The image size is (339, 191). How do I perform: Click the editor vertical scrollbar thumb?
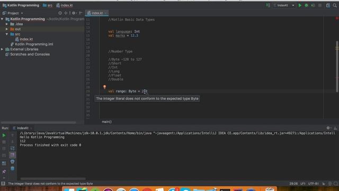[337, 66]
